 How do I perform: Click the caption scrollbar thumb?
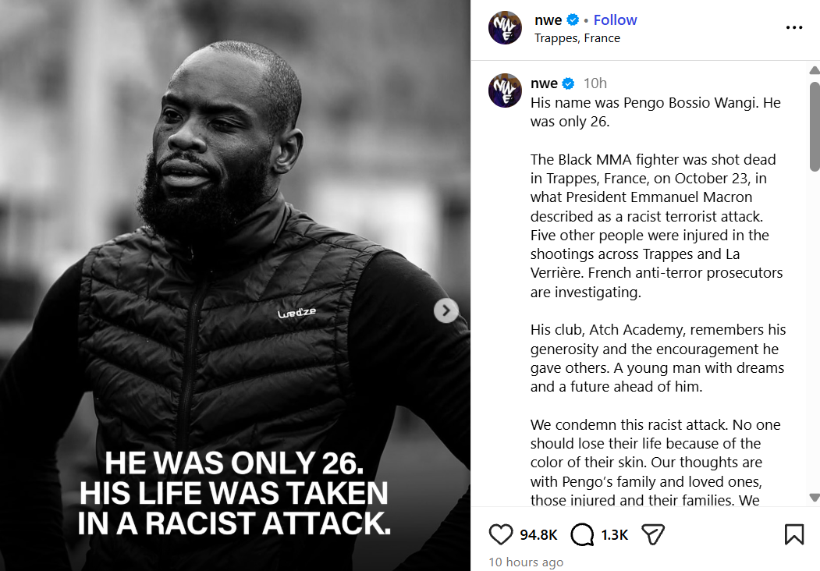pyautogui.click(x=815, y=126)
